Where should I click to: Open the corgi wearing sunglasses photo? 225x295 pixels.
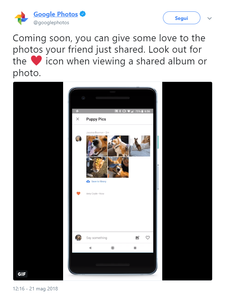pos(118,168)
